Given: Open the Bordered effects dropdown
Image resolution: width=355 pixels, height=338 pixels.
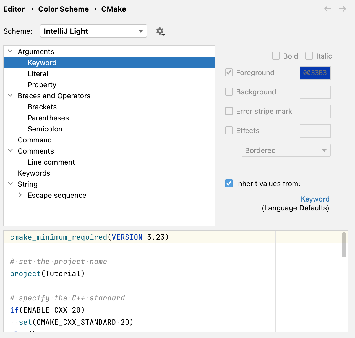Looking at the screenshot, I should [286, 150].
